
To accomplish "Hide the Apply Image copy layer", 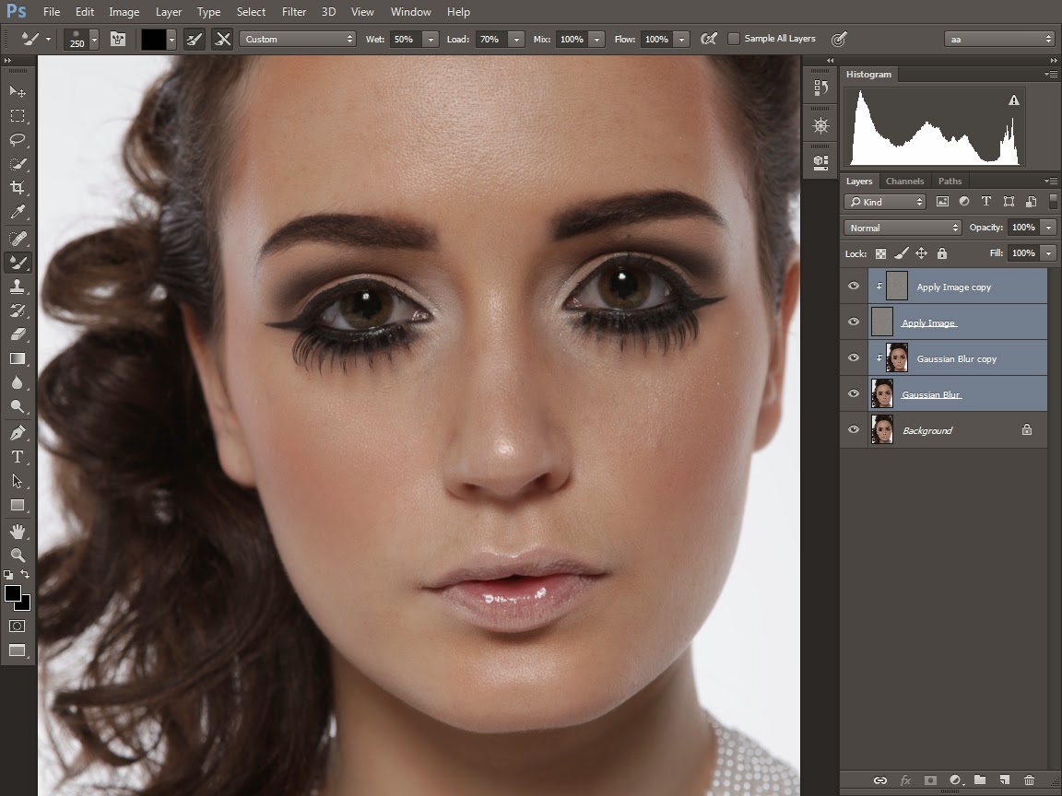I will point(854,287).
